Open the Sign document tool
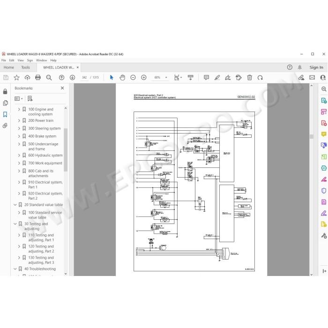328x328 pixels. click(x=228, y=78)
